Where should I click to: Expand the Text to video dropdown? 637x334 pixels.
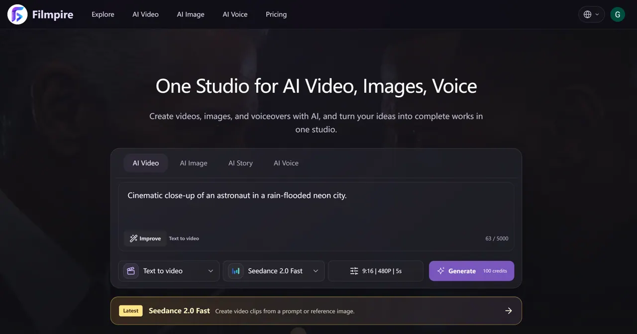pyautogui.click(x=169, y=271)
